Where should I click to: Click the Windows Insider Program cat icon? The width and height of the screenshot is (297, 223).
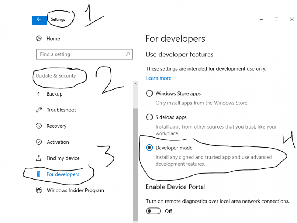[39, 190]
